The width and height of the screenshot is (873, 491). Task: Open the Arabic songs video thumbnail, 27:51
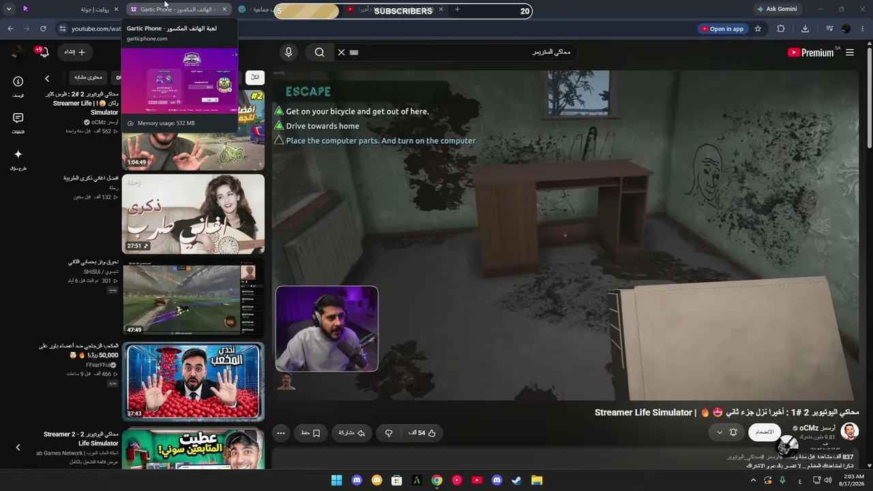193,213
